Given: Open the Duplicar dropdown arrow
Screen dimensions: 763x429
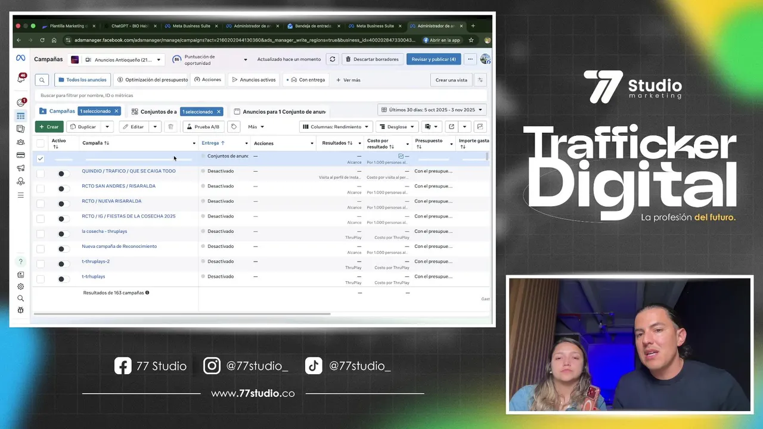Looking at the screenshot, I should tap(107, 127).
